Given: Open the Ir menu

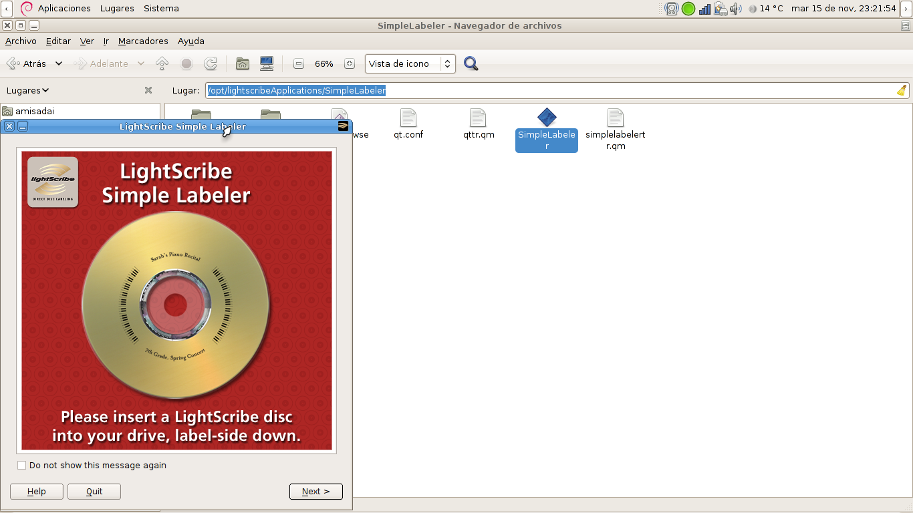Looking at the screenshot, I should coord(106,41).
